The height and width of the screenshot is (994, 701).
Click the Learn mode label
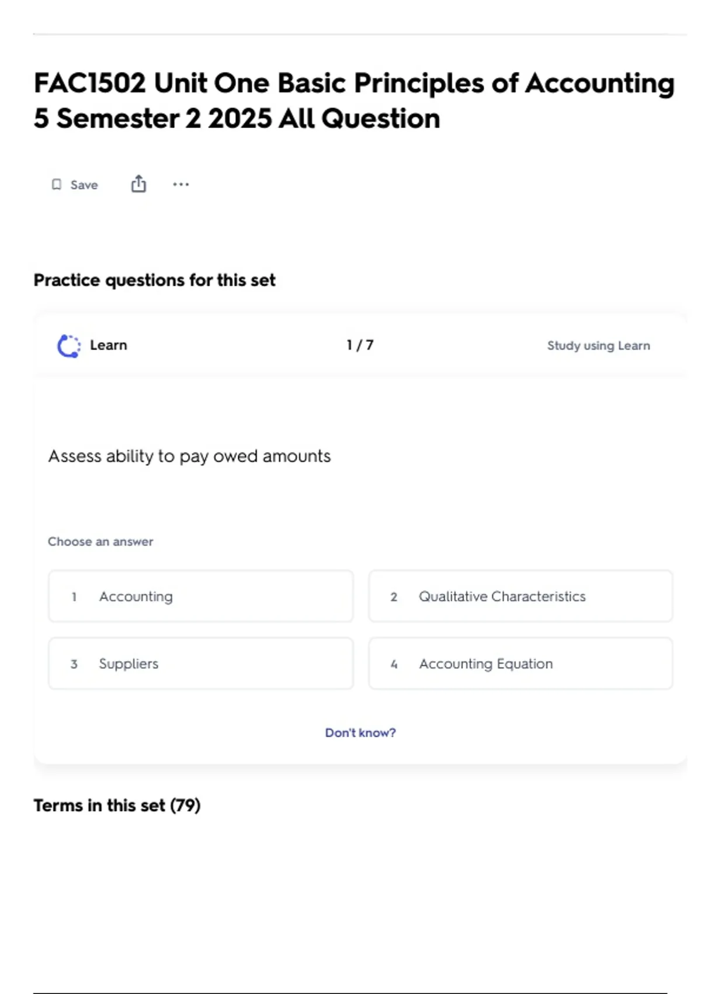109,346
